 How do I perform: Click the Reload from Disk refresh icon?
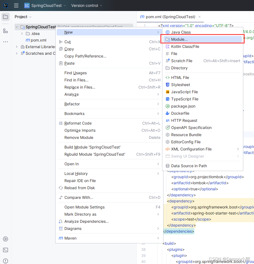(x=61, y=188)
